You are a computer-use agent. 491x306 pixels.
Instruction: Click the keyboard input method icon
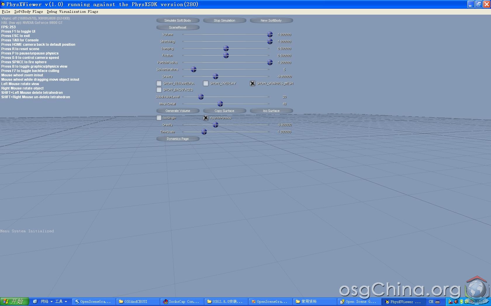click(438, 302)
